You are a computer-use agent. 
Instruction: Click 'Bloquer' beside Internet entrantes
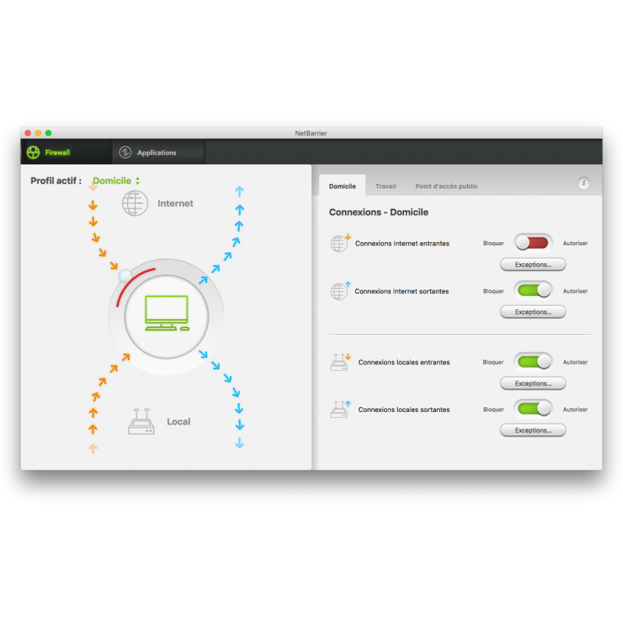[x=494, y=243]
